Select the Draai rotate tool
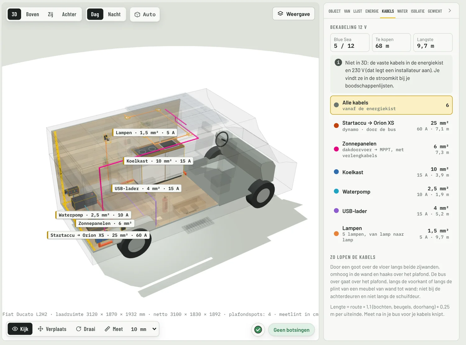This screenshot has width=466, height=345. tap(86, 329)
